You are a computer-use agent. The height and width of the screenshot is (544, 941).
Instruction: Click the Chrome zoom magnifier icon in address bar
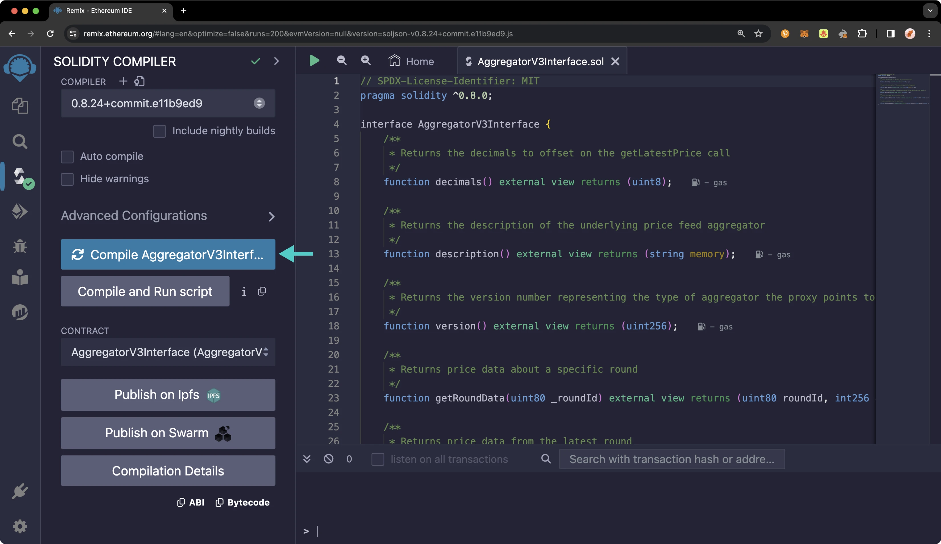(x=741, y=34)
